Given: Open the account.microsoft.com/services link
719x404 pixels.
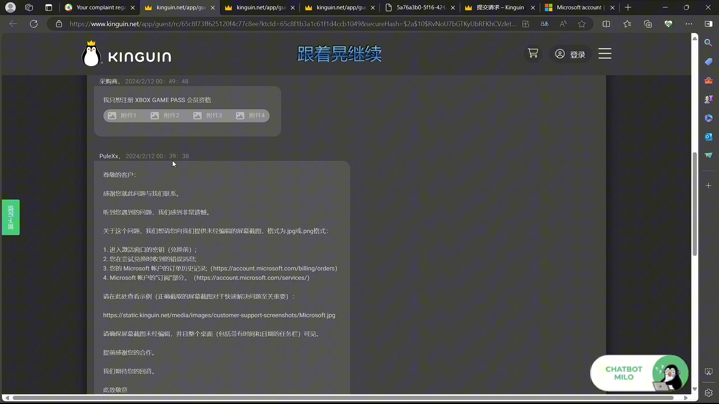Looking at the screenshot, I should (252, 278).
